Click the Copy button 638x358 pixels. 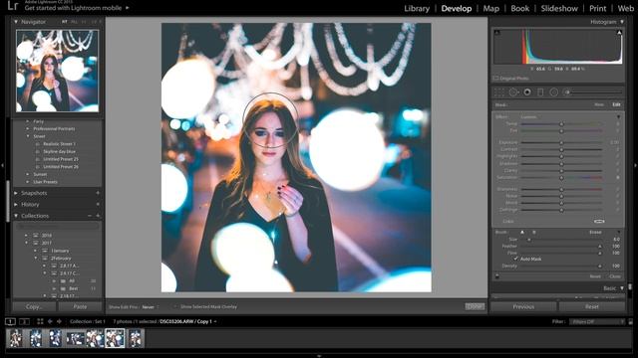coord(34,306)
